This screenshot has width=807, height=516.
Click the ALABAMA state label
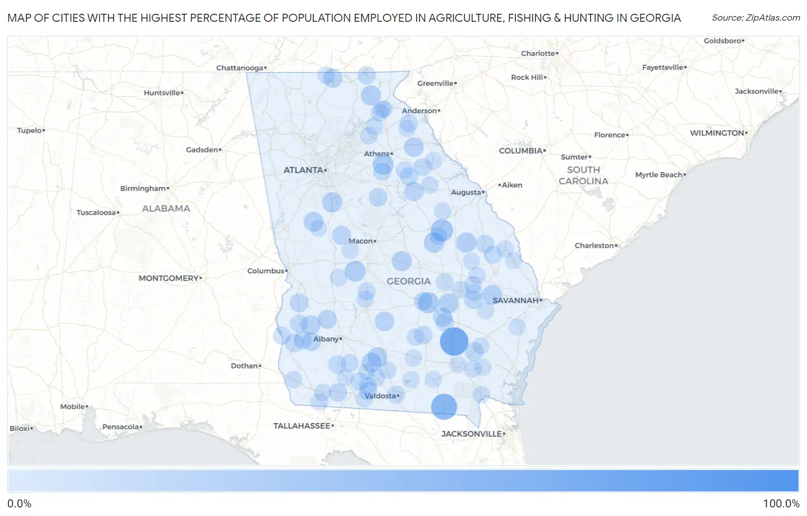[166, 208]
